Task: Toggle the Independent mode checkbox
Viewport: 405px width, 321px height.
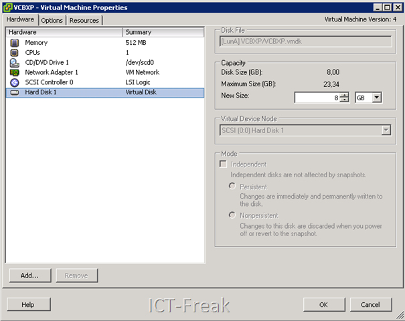Action: tap(224, 164)
